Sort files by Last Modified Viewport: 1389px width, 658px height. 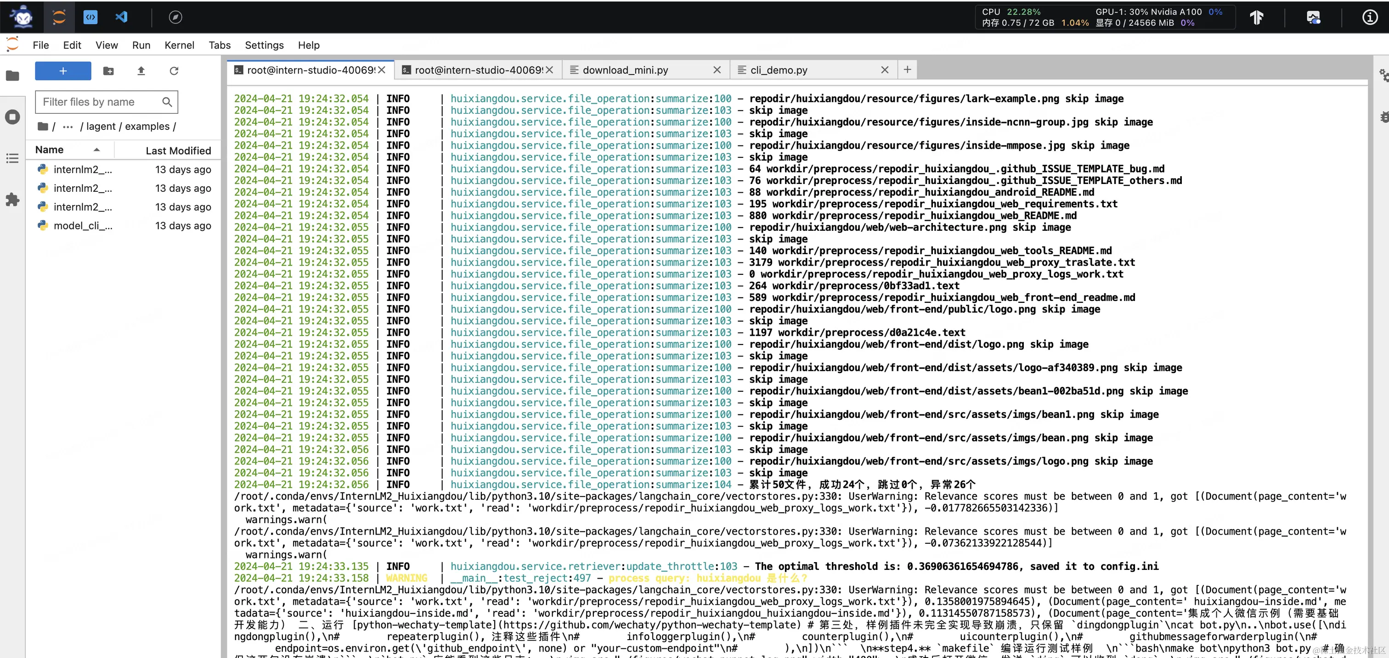[178, 151]
